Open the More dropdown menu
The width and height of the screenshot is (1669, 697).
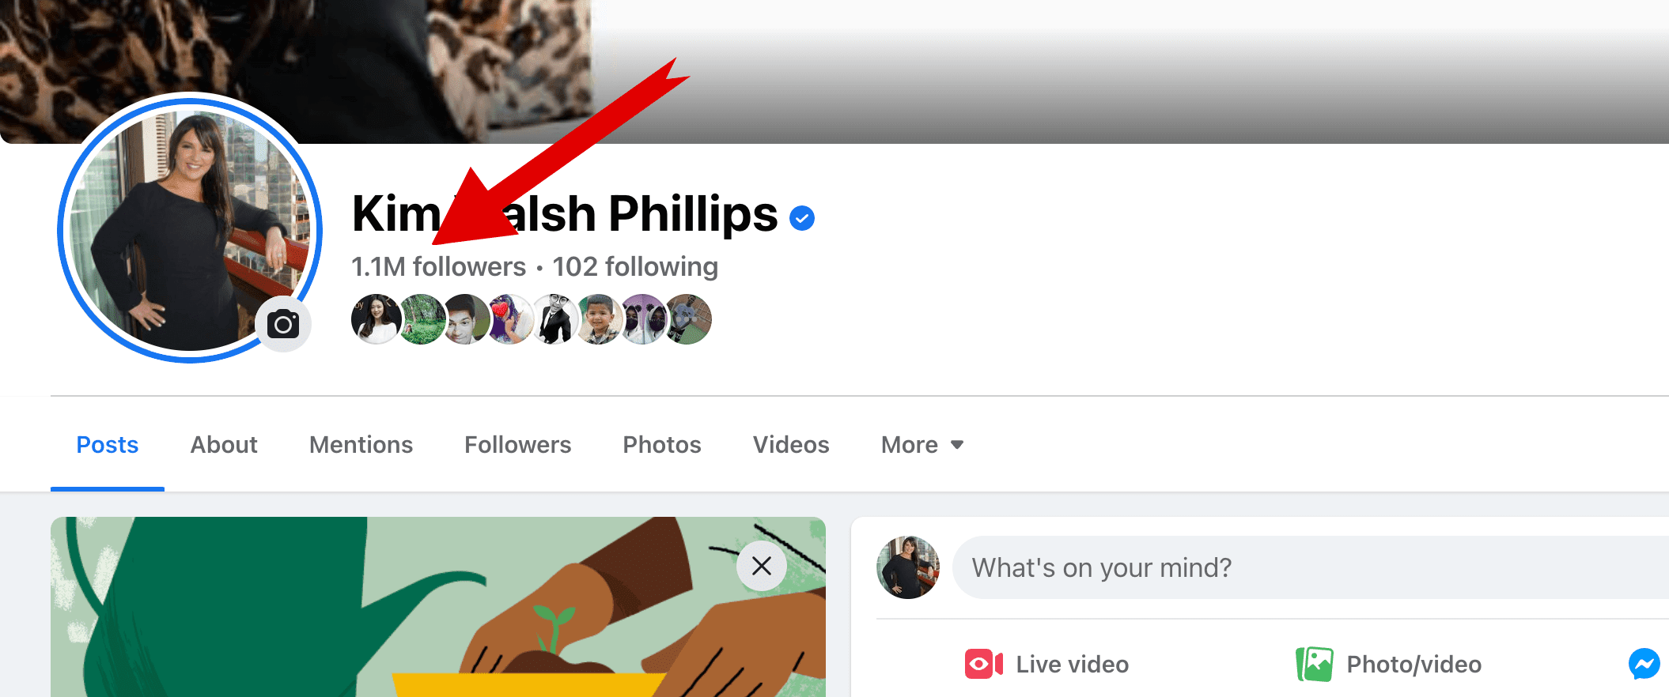click(922, 445)
